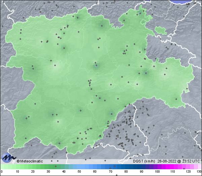The width and height of the screenshot is (202, 176).
Task: Pick the pale pink swatch above 130
Action: pos(199,167)
